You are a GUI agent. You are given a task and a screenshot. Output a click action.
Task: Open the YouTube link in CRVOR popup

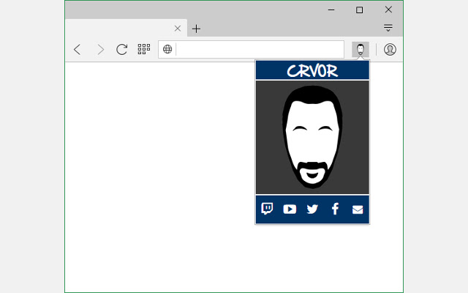click(x=290, y=209)
